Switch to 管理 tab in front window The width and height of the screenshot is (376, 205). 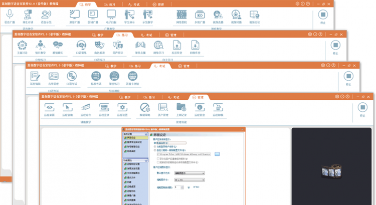click(x=197, y=97)
